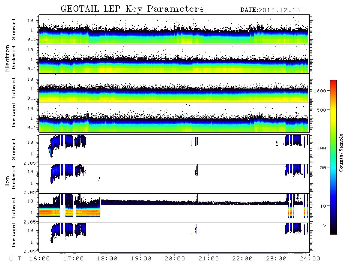The width and height of the screenshot is (343, 264).
Task: Click the "Duskward" label of the Ion group
Action: click(x=14, y=177)
